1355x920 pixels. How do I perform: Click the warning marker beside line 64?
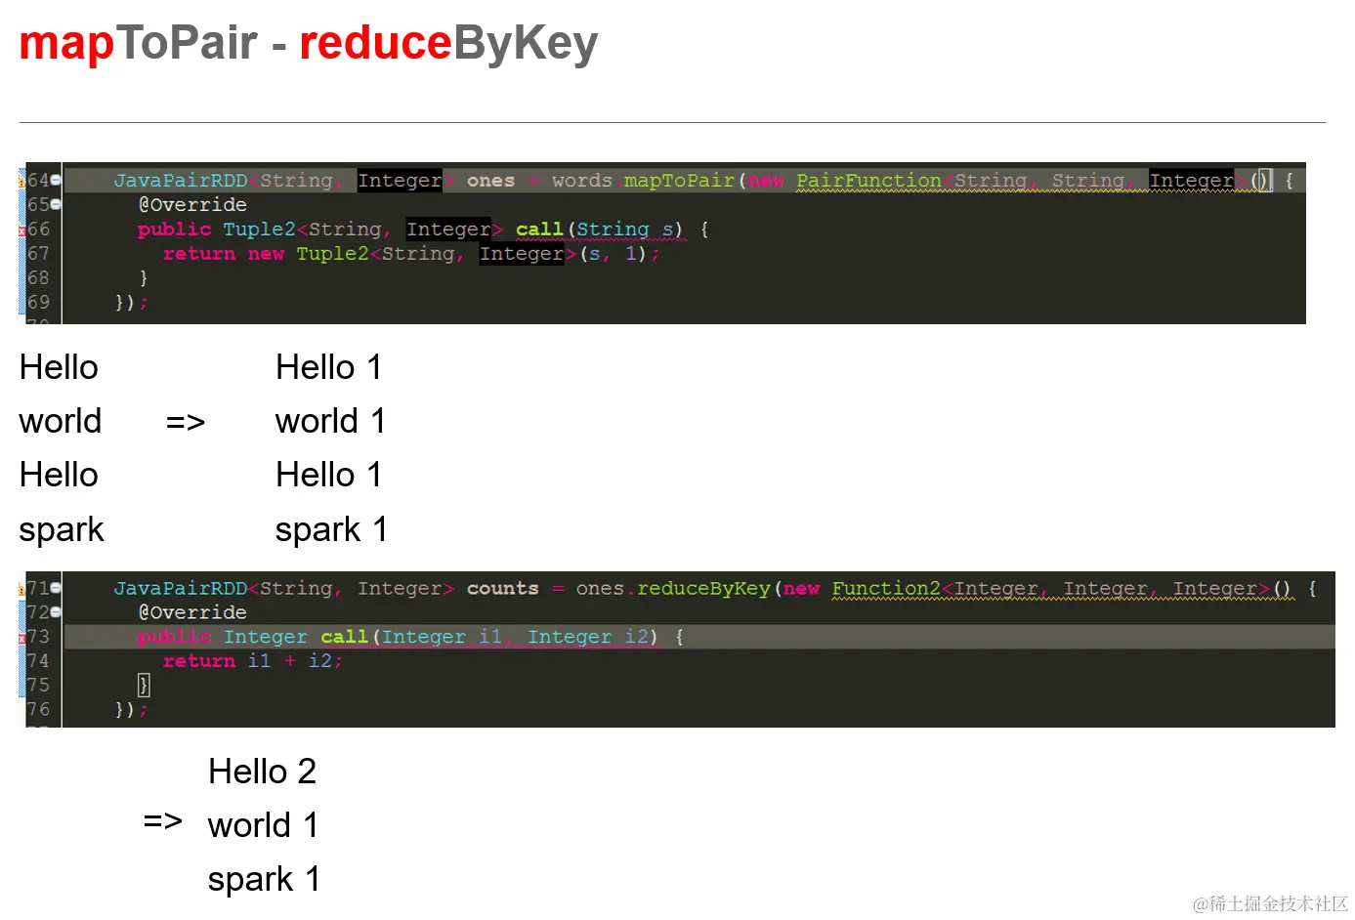click(22, 180)
